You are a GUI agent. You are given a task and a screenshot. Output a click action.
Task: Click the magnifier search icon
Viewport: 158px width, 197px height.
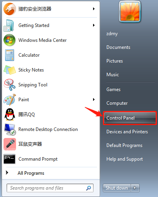(89, 188)
